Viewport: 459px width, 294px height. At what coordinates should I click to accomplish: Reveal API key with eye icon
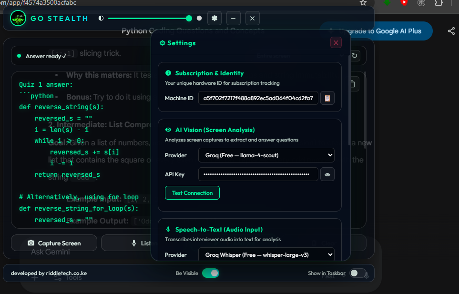tap(327, 174)
